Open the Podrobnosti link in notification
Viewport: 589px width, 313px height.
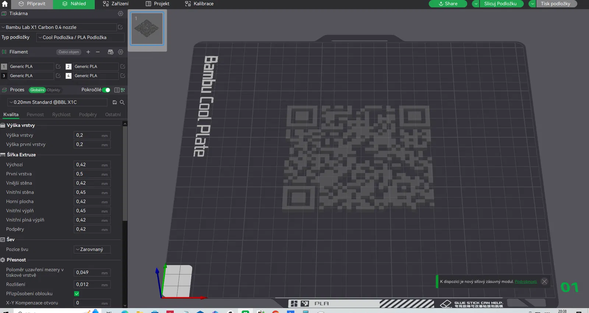click(x=526, y=282)
